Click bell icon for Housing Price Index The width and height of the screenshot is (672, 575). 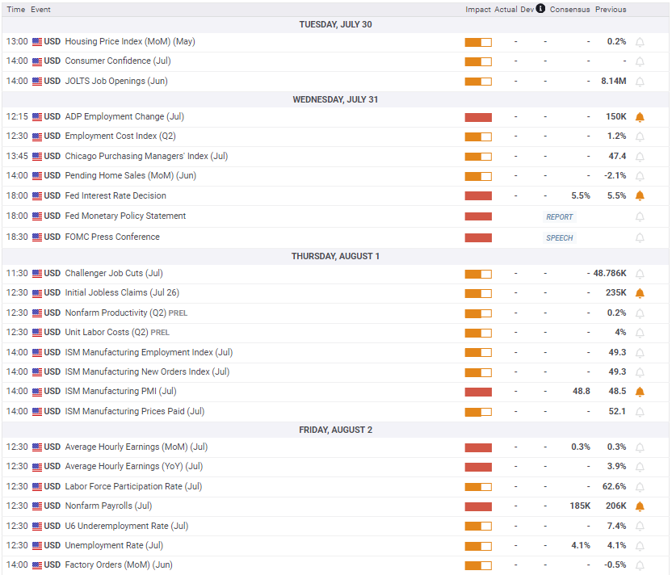[x=640, y=42]
